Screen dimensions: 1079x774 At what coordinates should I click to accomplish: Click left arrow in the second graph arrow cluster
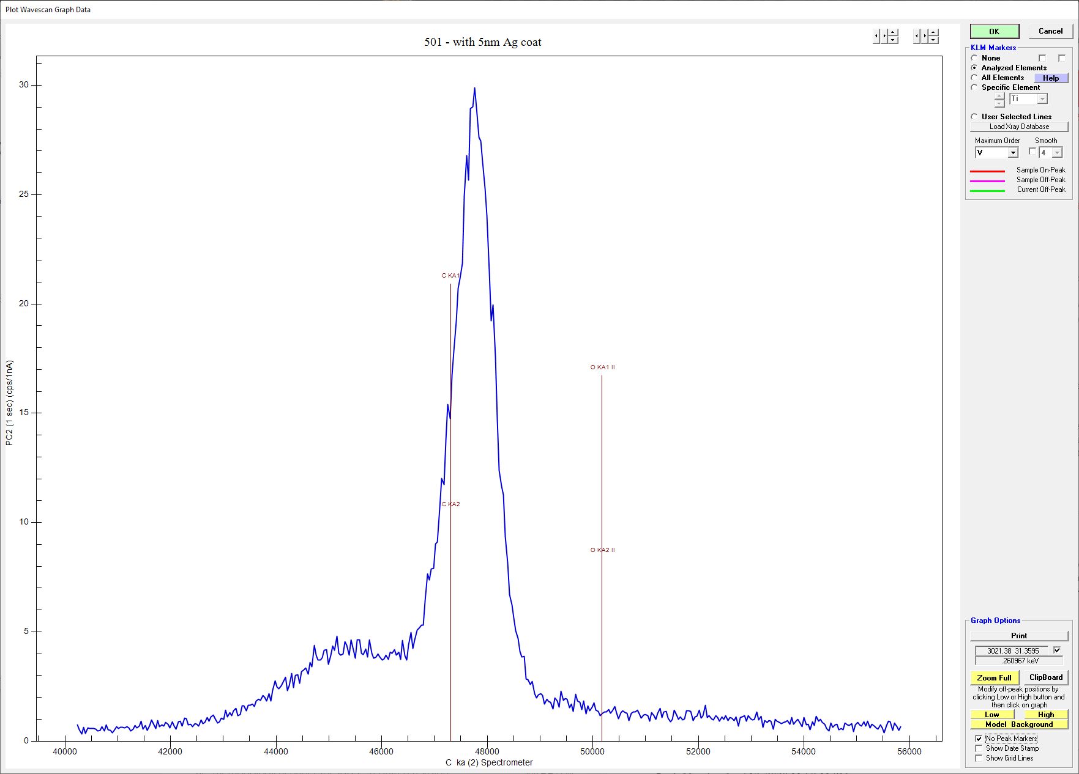tap(917, 36)
